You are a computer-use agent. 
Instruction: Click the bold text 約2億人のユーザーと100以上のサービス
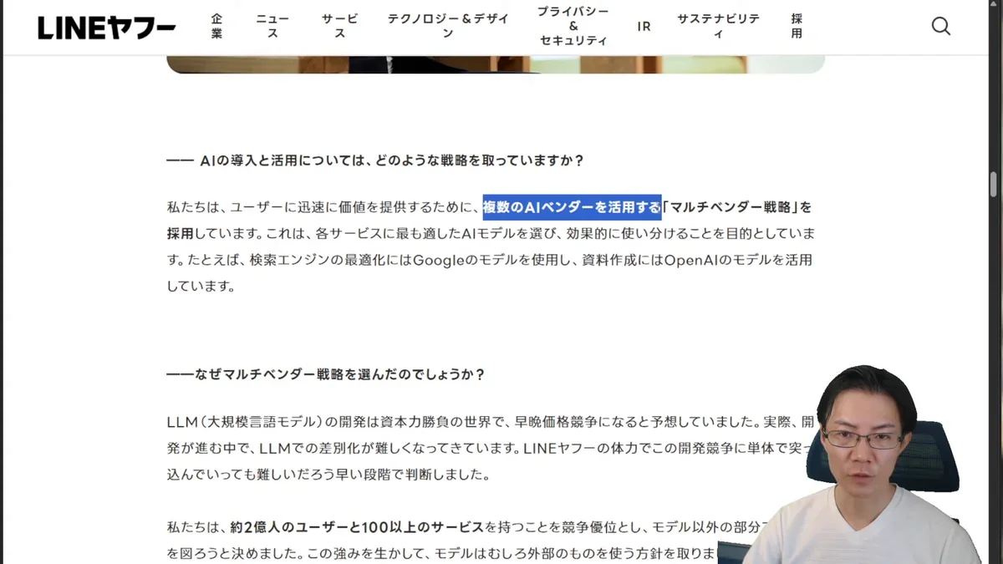[x=357, y=526]
